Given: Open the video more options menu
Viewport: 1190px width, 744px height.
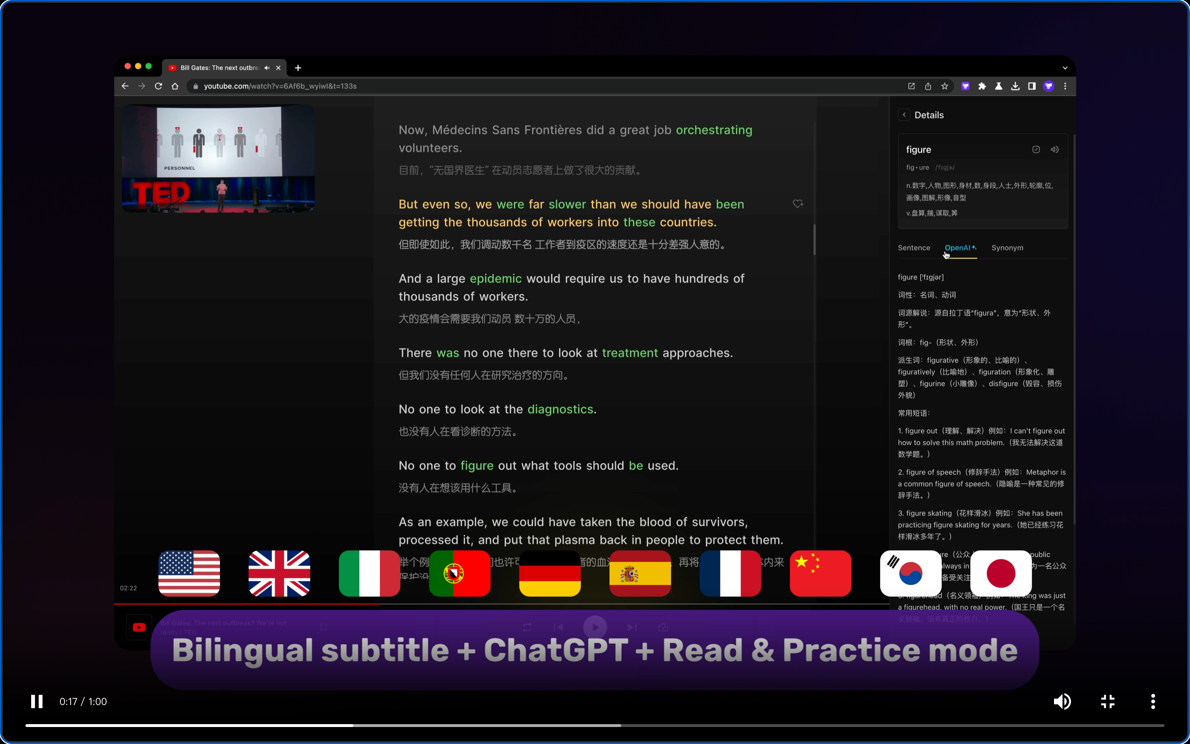Looking at the screenshot, I should 1152,701.
